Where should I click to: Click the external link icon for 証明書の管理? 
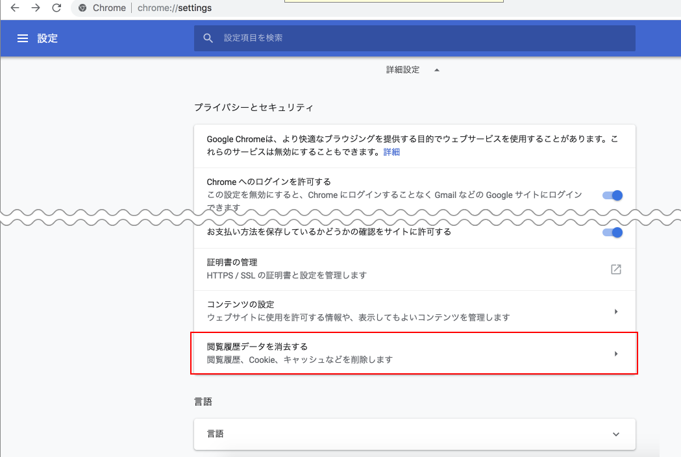(x=616, y=269)
